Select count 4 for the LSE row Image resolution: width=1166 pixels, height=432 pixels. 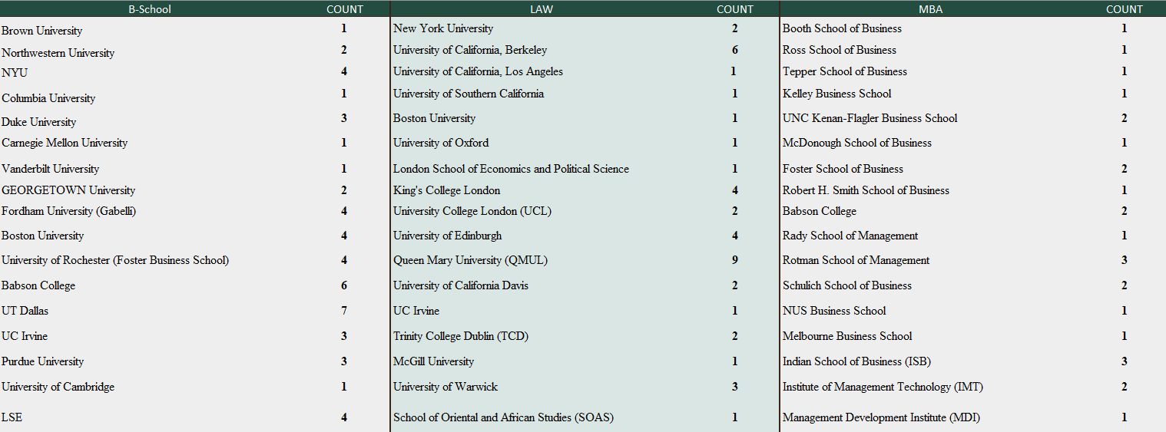[344, 417]
